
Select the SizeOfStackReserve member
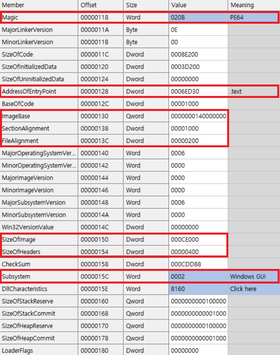click(39, 301)
